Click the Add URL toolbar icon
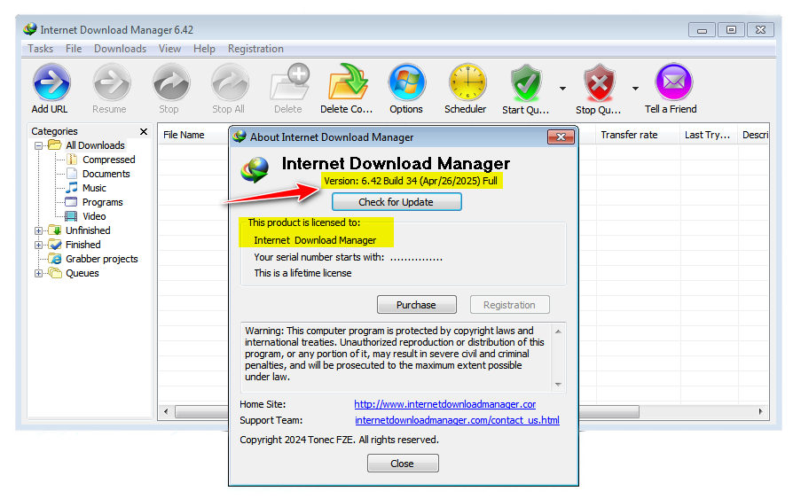793x499 pixels. coord(51,82)
